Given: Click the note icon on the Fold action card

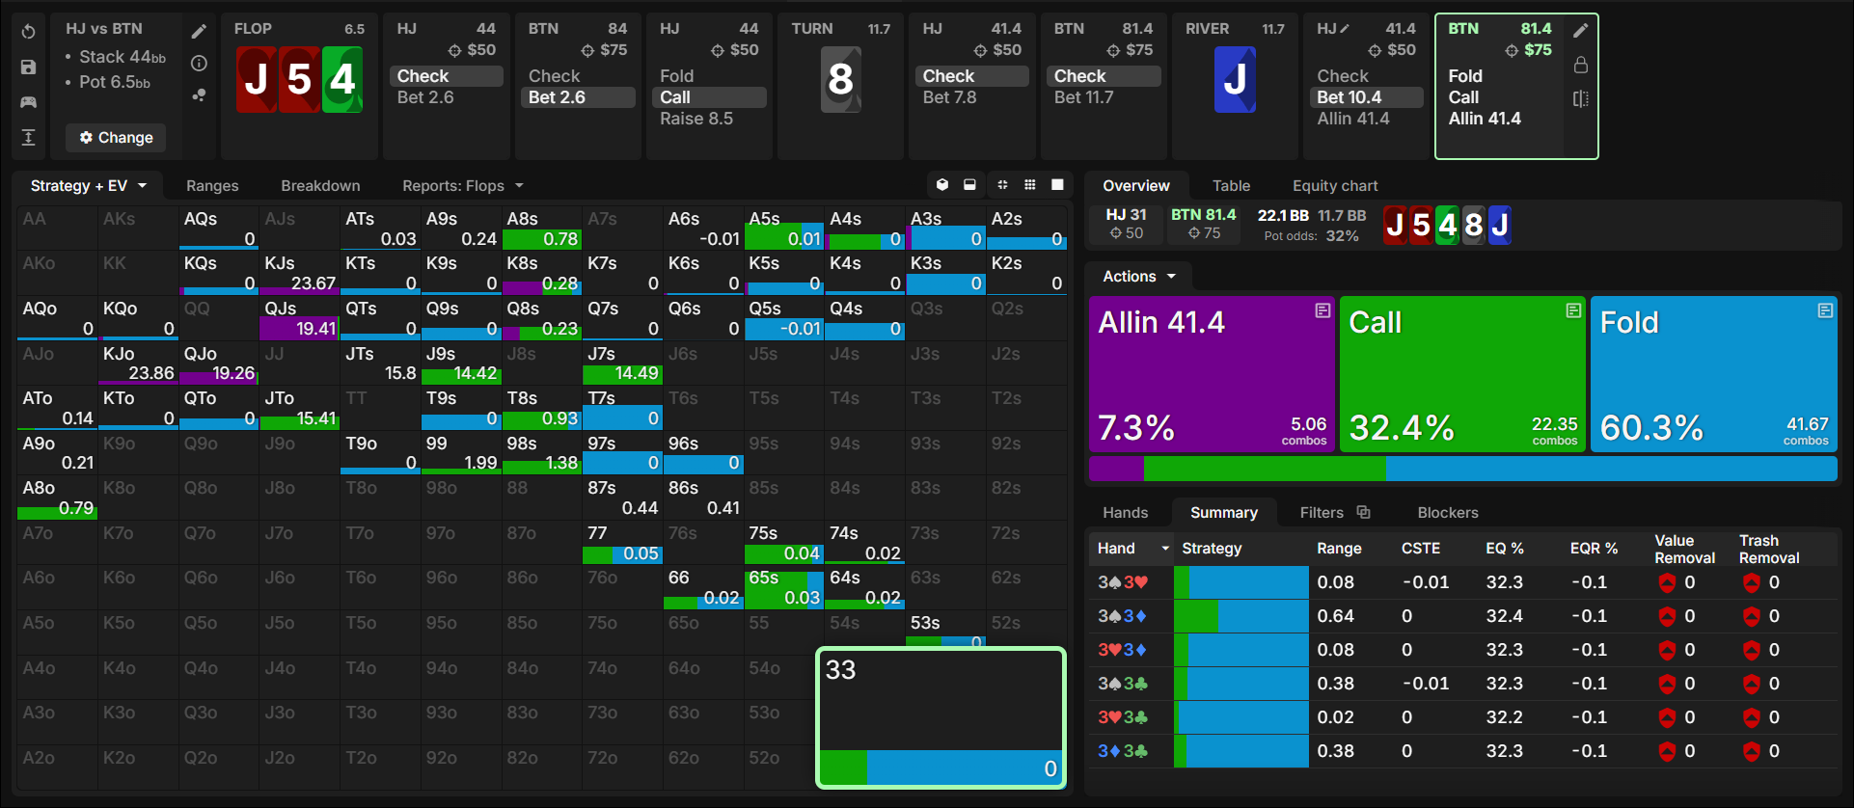Looking at the screenshot, I should coord(1825,310).
